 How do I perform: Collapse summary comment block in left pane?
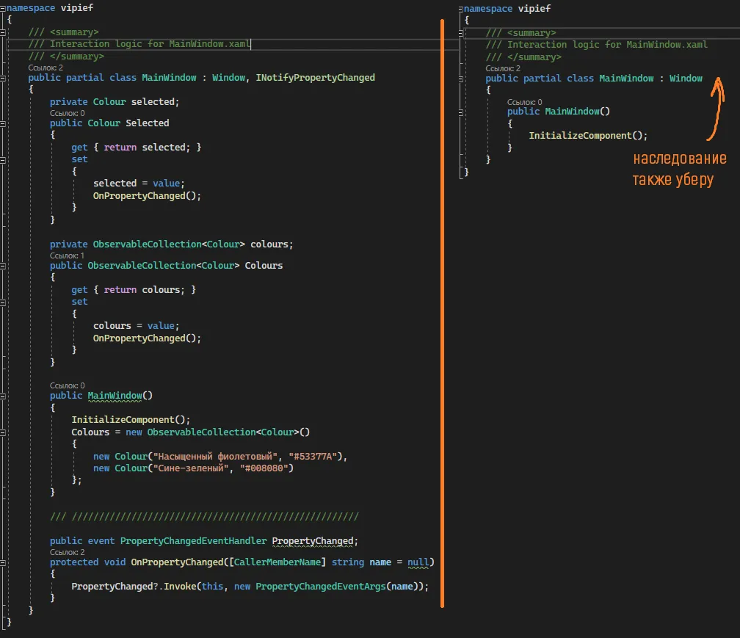click(x=3, y=32)
